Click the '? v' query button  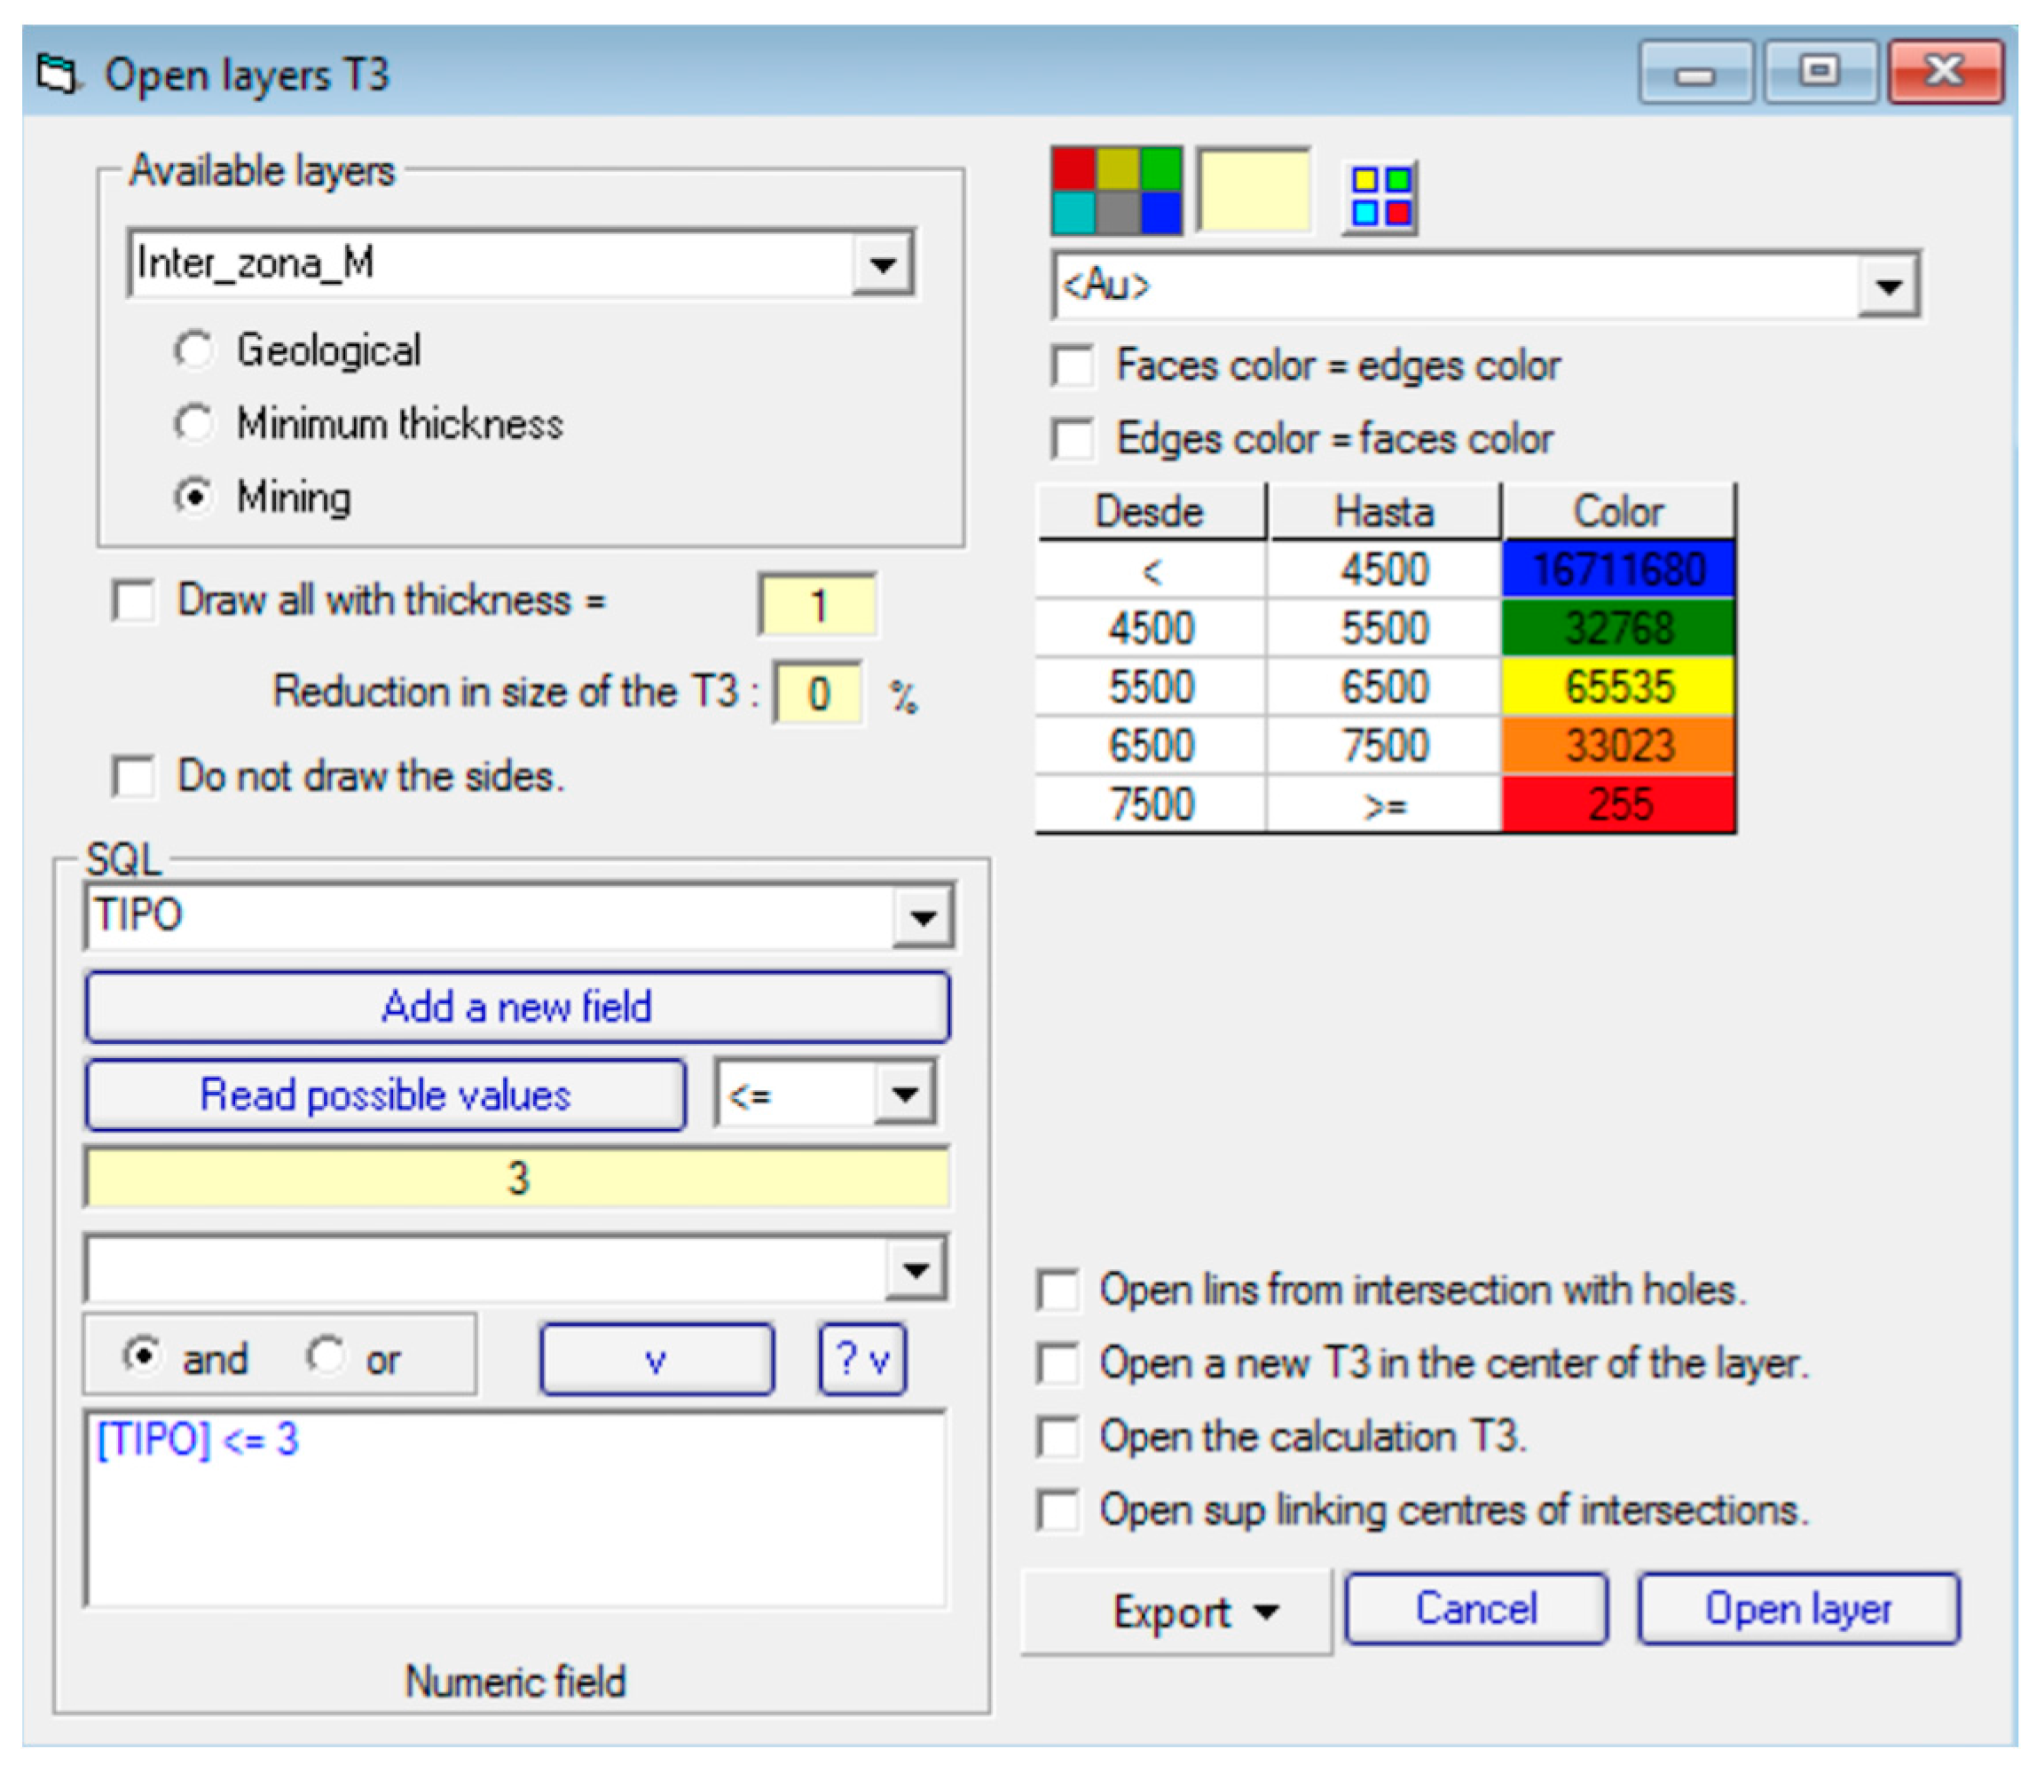pos(861,1360)
